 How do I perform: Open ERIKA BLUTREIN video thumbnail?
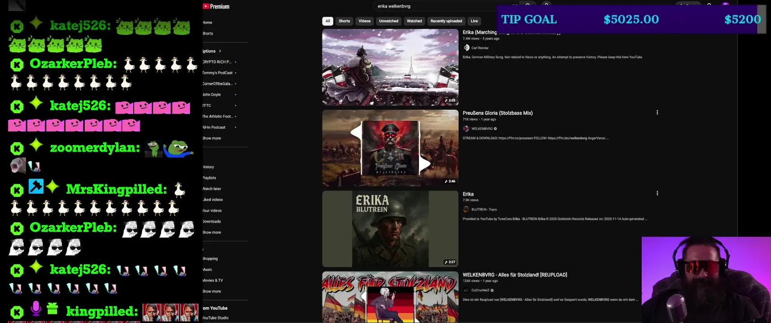(390, 229)
